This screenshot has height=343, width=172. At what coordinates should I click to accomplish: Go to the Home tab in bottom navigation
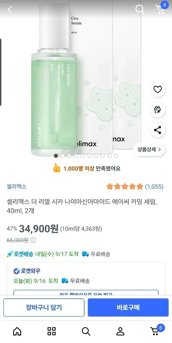(x=17, y=331)
